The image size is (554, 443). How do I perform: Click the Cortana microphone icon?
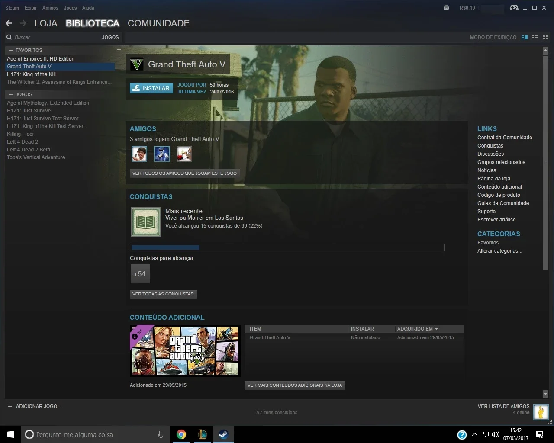click(x=161, y=434)
